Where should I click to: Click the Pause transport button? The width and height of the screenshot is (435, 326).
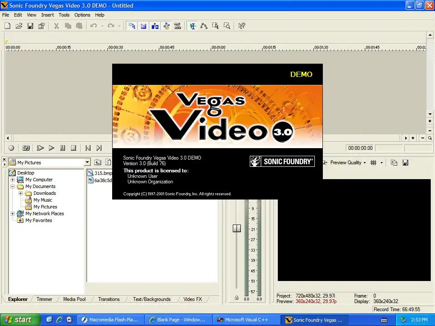[63, 148]
